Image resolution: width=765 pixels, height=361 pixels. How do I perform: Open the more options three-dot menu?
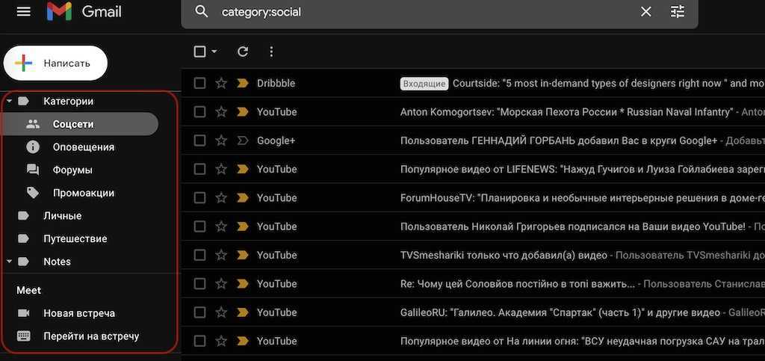271,52
